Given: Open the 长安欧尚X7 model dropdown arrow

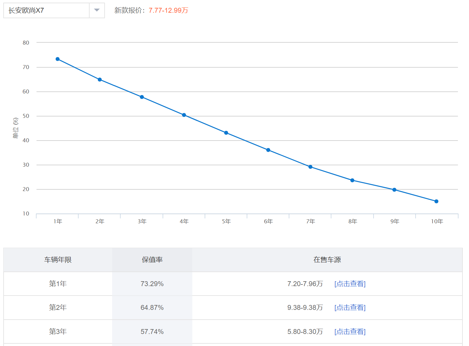Looking at the screenshot, I should (97, 10).
